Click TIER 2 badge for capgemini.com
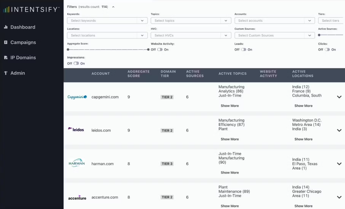Viewport: 345px width, 209px height. pos(167,97)
